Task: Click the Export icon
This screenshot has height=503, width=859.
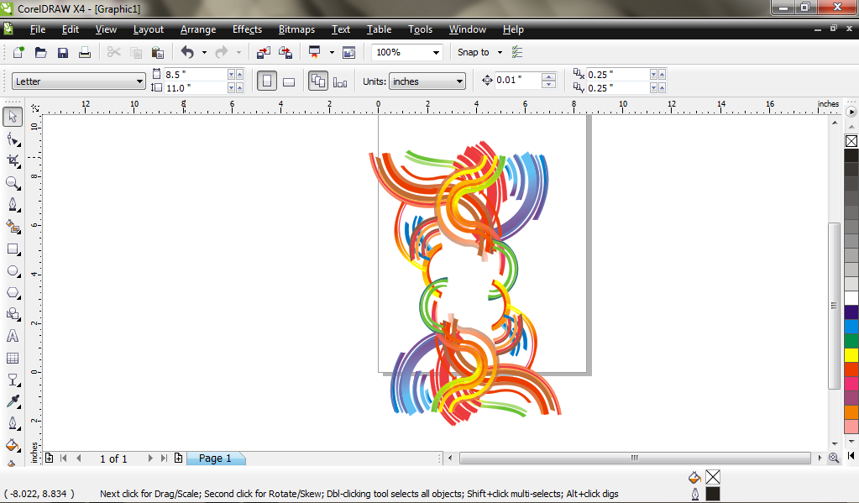Action: [x=285, y=52]
